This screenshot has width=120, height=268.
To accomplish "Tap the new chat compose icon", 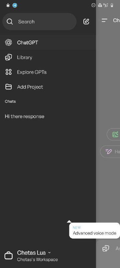I will [x=86, y=21].
